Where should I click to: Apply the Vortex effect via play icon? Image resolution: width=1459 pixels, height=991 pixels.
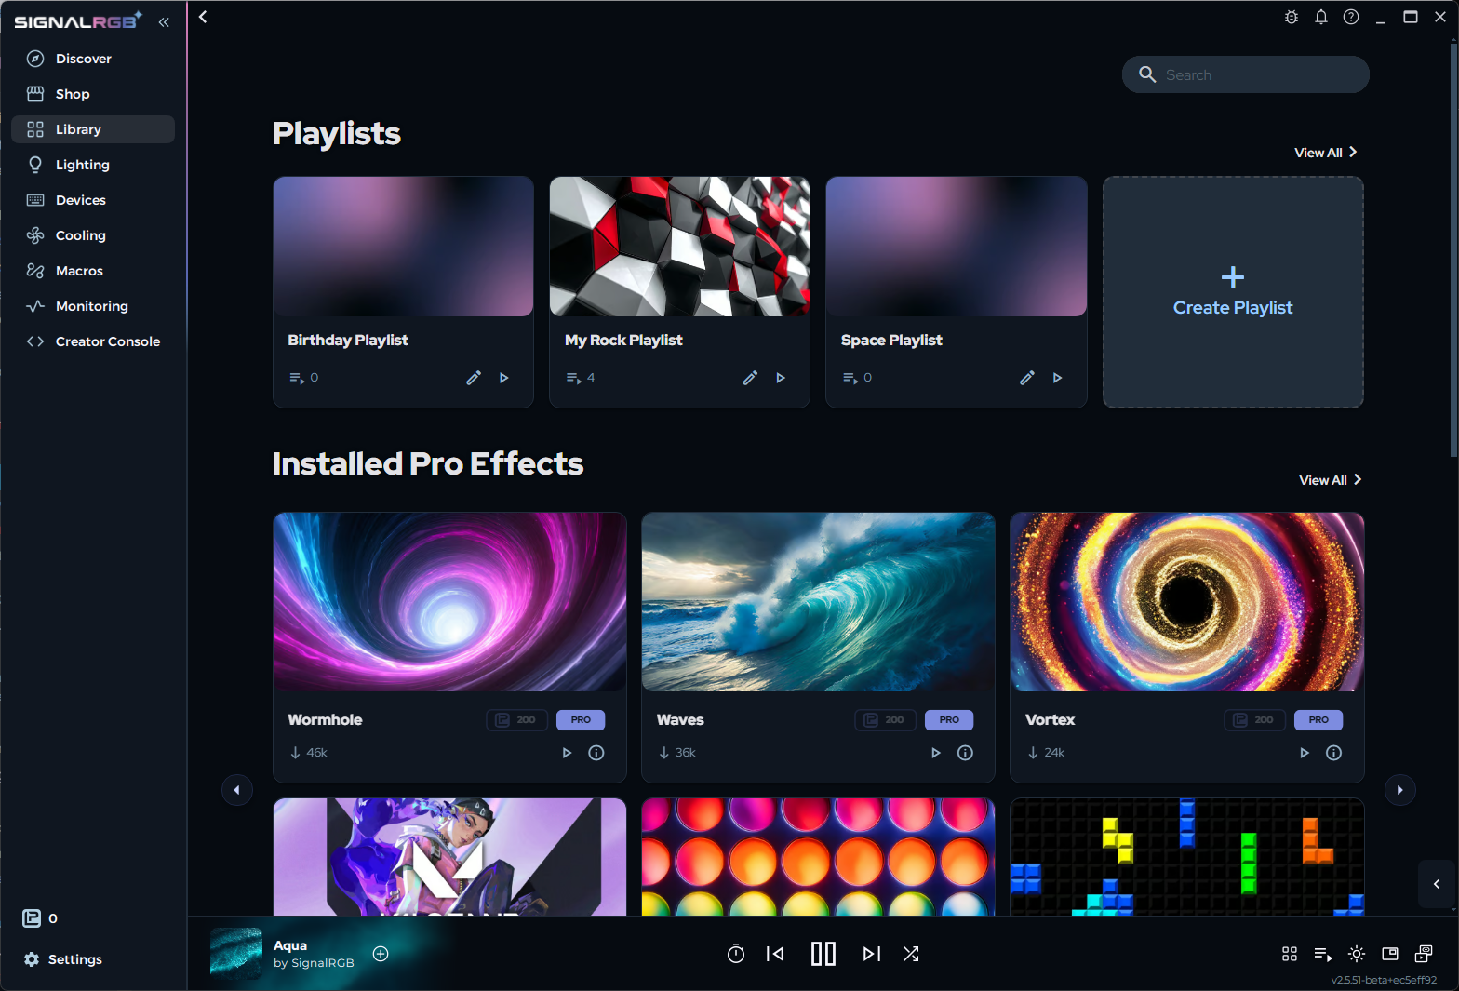[x=1304, y=753]
